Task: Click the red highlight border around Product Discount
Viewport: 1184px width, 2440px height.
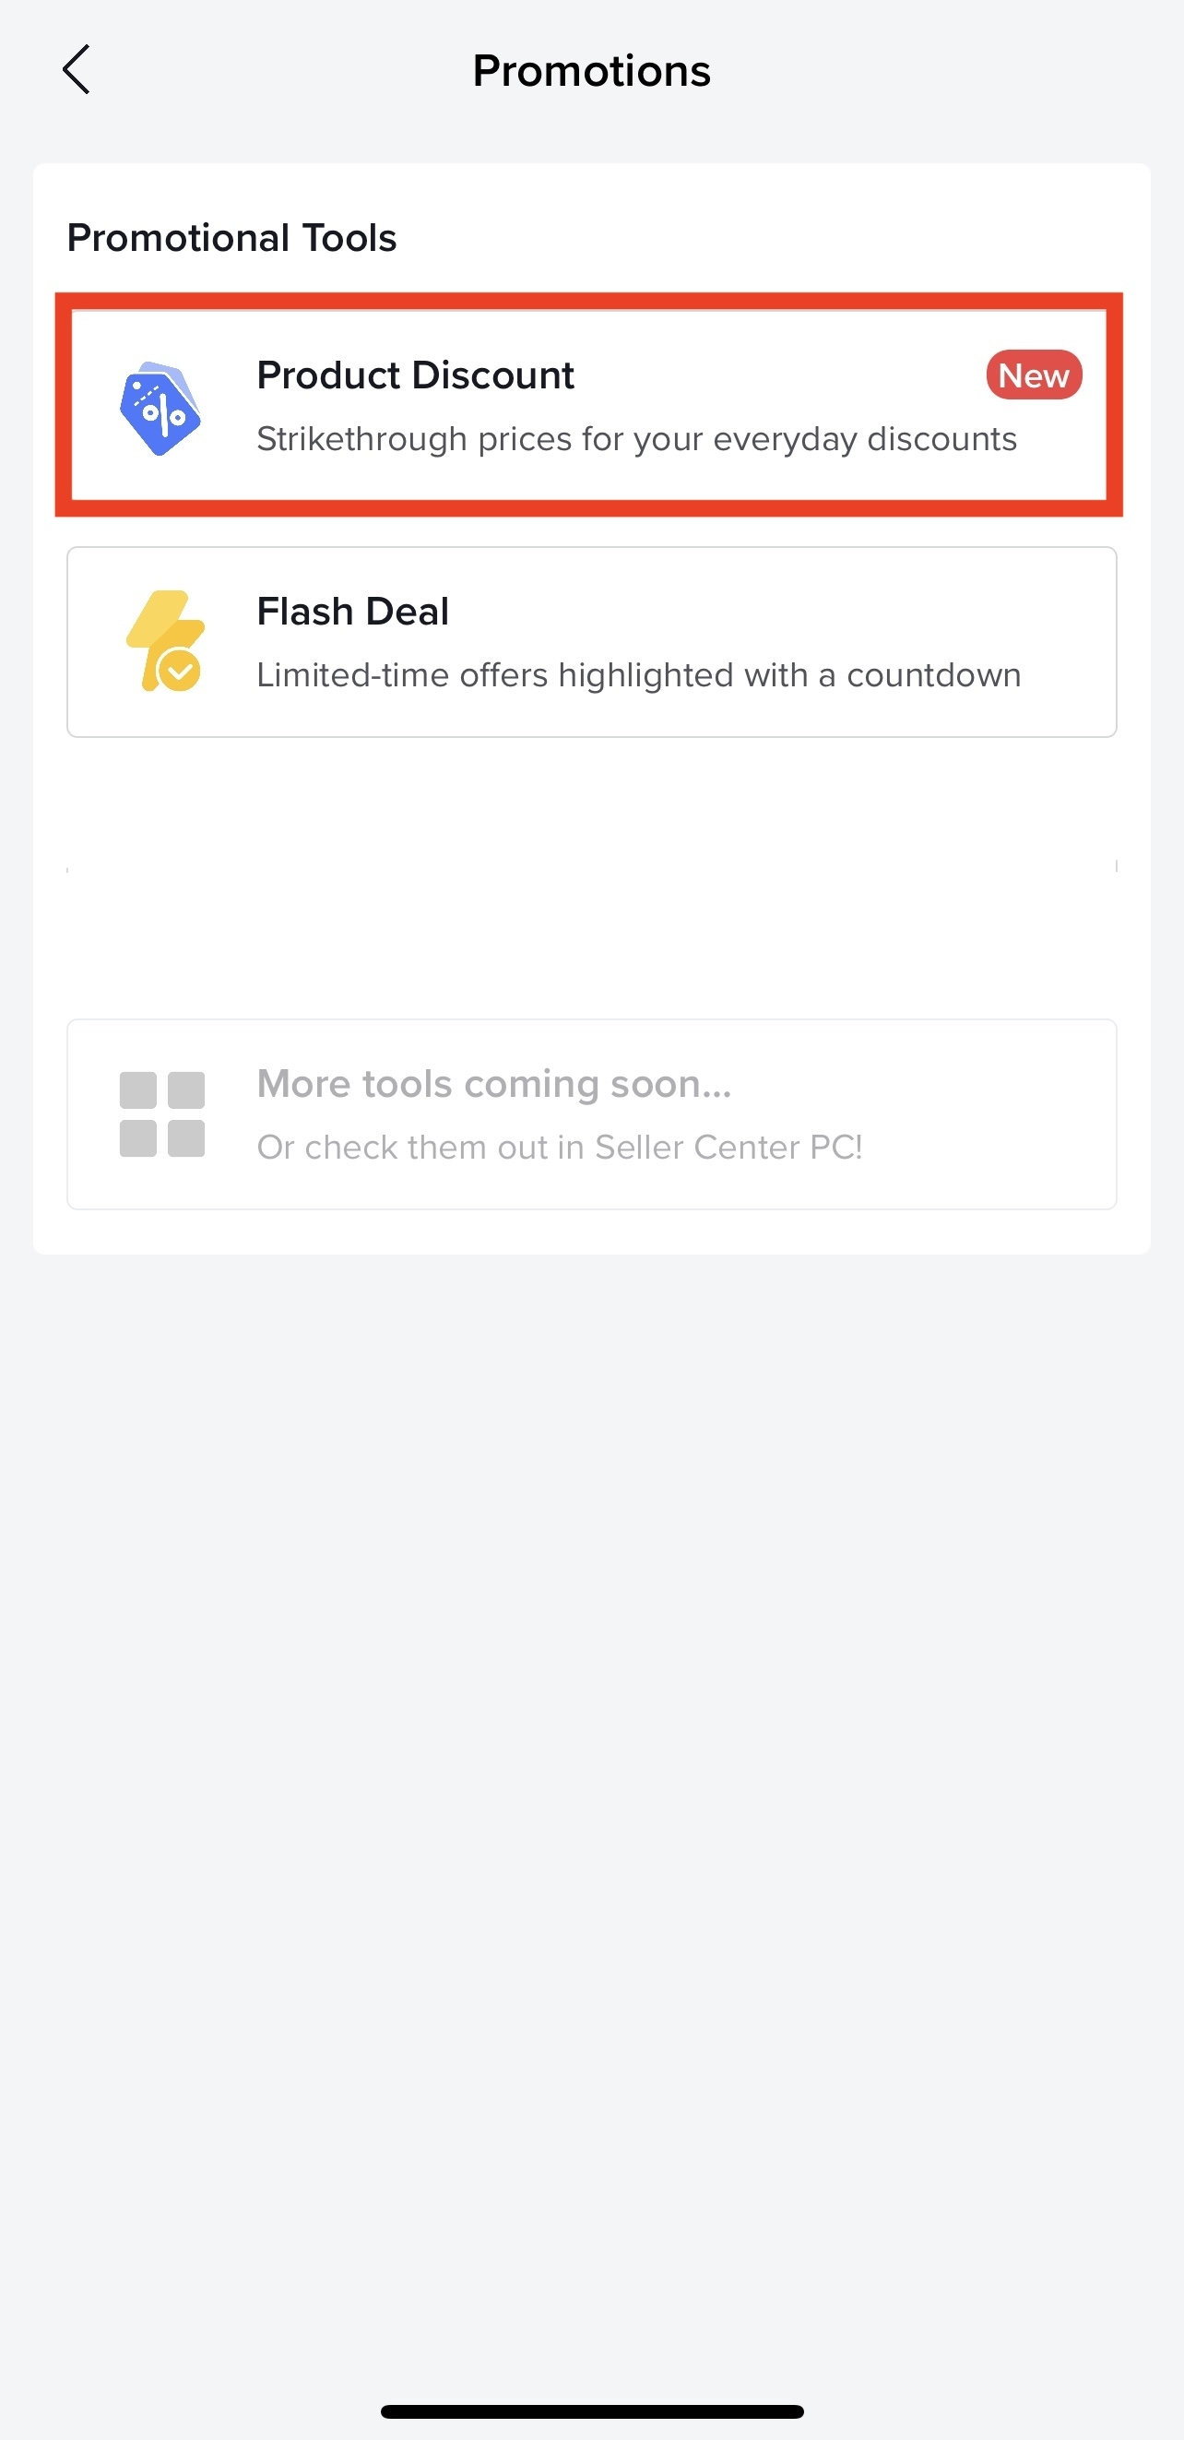Action: tap(588, 302)
